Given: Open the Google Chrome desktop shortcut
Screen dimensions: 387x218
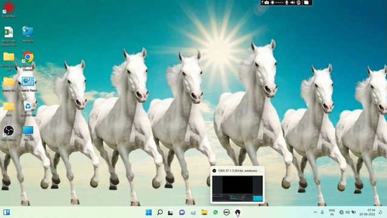Looking at the screenshot, I should (28, 61).
